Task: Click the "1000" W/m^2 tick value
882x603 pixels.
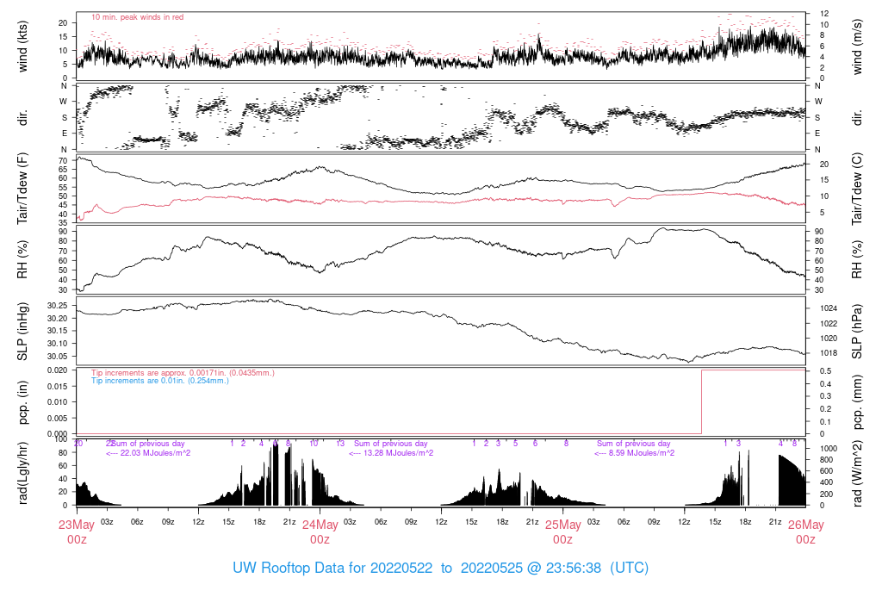Action: (829, 448)
